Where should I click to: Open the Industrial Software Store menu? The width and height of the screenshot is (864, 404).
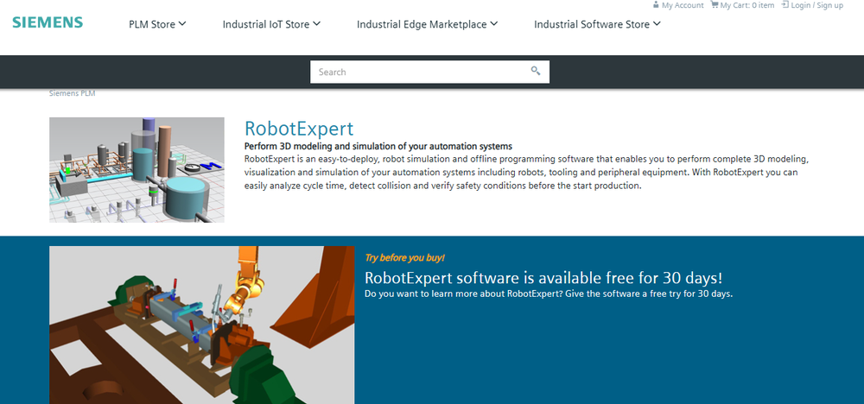pyautogui.click(x=597, y=24)
